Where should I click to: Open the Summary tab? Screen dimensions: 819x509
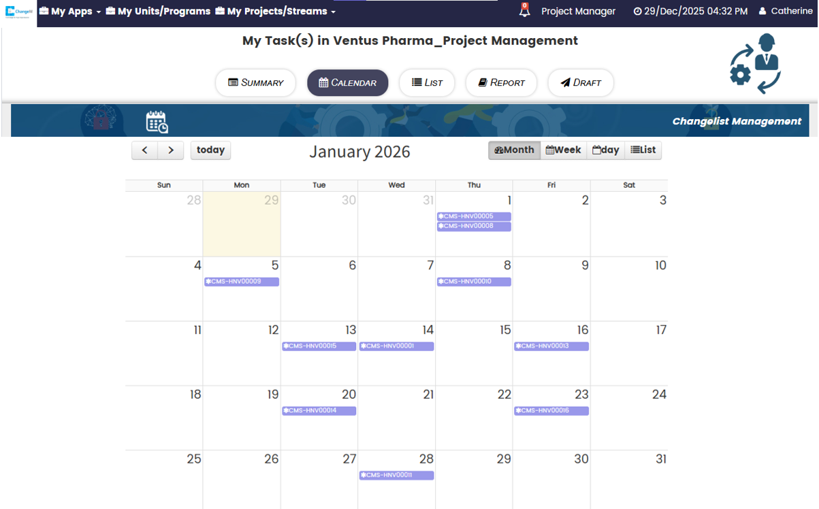255,83
